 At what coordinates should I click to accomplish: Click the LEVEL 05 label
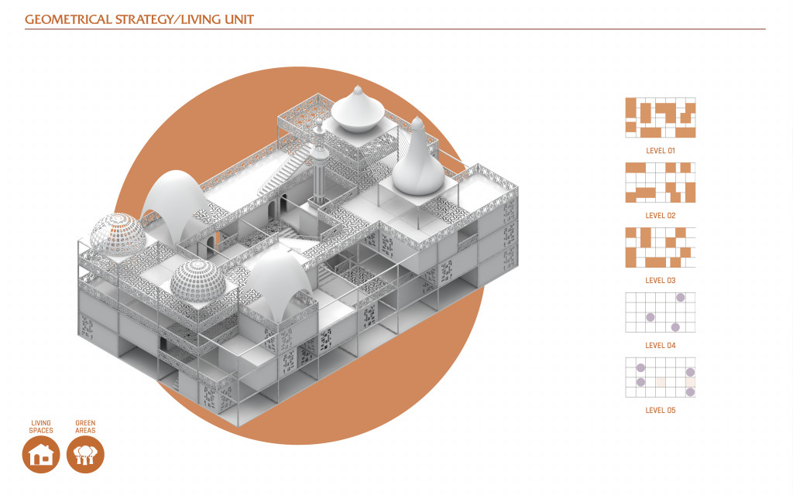point(661,410)
